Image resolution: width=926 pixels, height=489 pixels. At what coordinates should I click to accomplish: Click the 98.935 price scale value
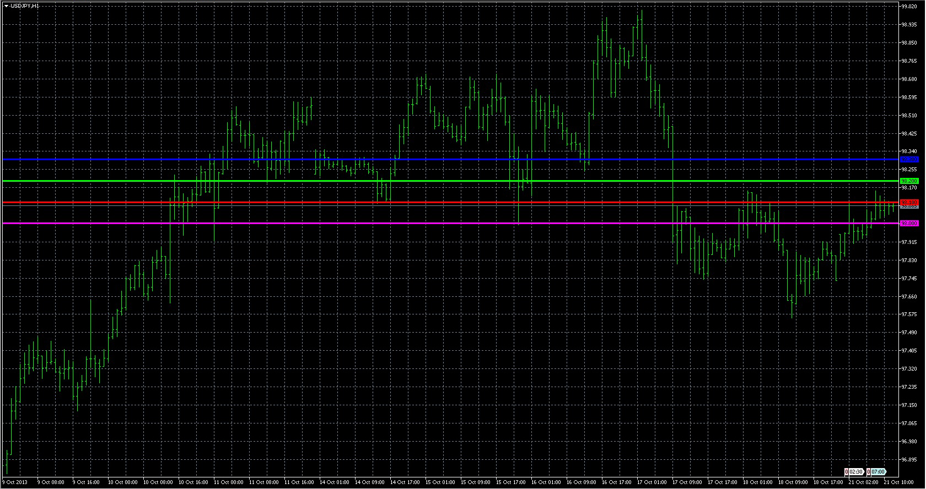[x=909, y=25]
